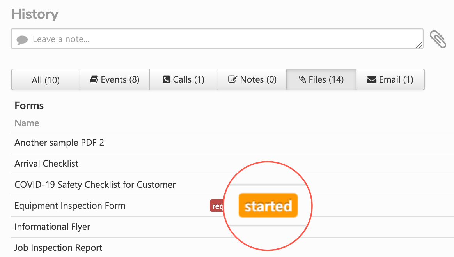Click the red badge on Equipment Inspection Form
The width and height of the screenshot is (454, 257).
[x=216, y=206]
